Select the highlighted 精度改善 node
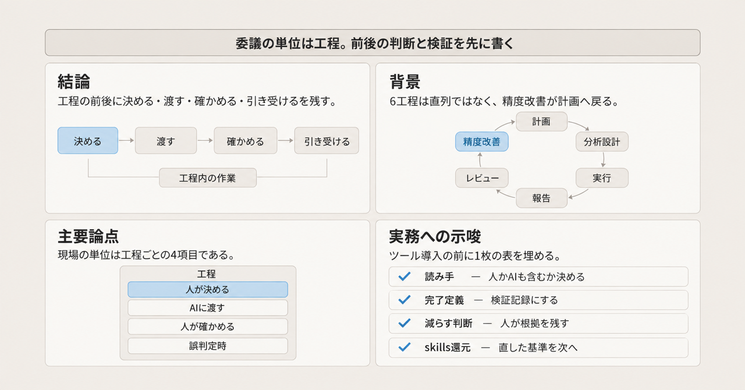 [x=481, y=141]
